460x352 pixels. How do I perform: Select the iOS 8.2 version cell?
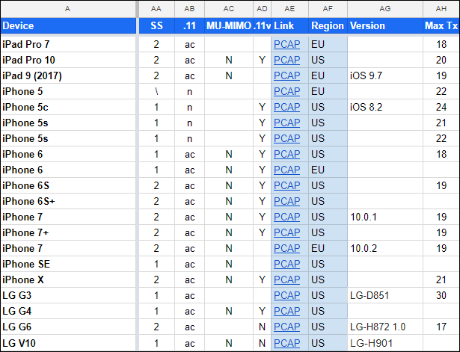(385, 107)
